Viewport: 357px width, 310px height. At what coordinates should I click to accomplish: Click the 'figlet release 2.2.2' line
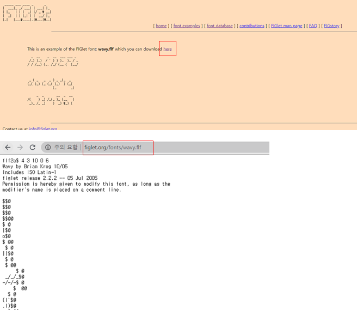tap(50, 178)
